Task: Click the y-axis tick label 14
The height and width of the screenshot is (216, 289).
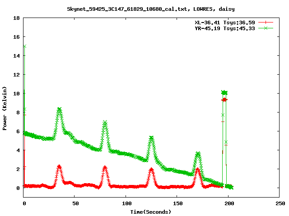Action: tap(16, 56)
